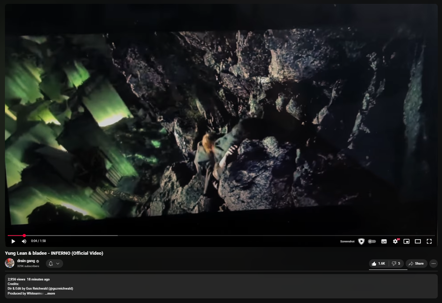
Task: Take a Screenshot of the video
Action: [x=347, y=241]
